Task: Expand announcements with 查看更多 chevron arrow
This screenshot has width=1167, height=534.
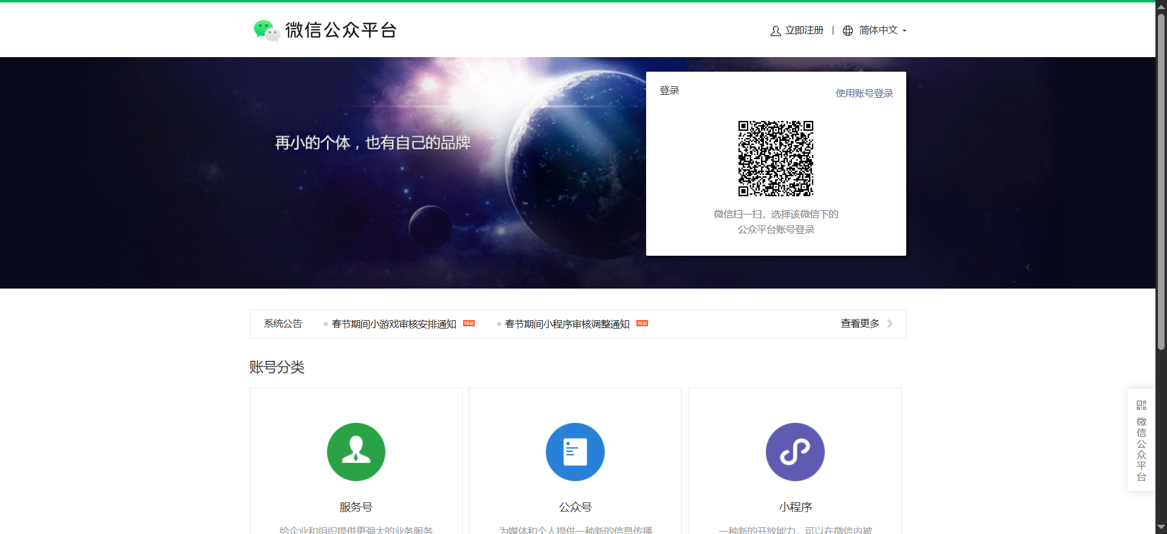Action: tap(890, 324)
